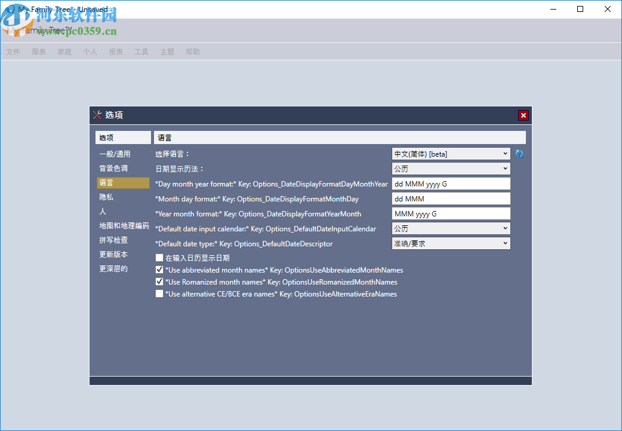
Task: Open the 工具 menu
Action: coord(141,51)
